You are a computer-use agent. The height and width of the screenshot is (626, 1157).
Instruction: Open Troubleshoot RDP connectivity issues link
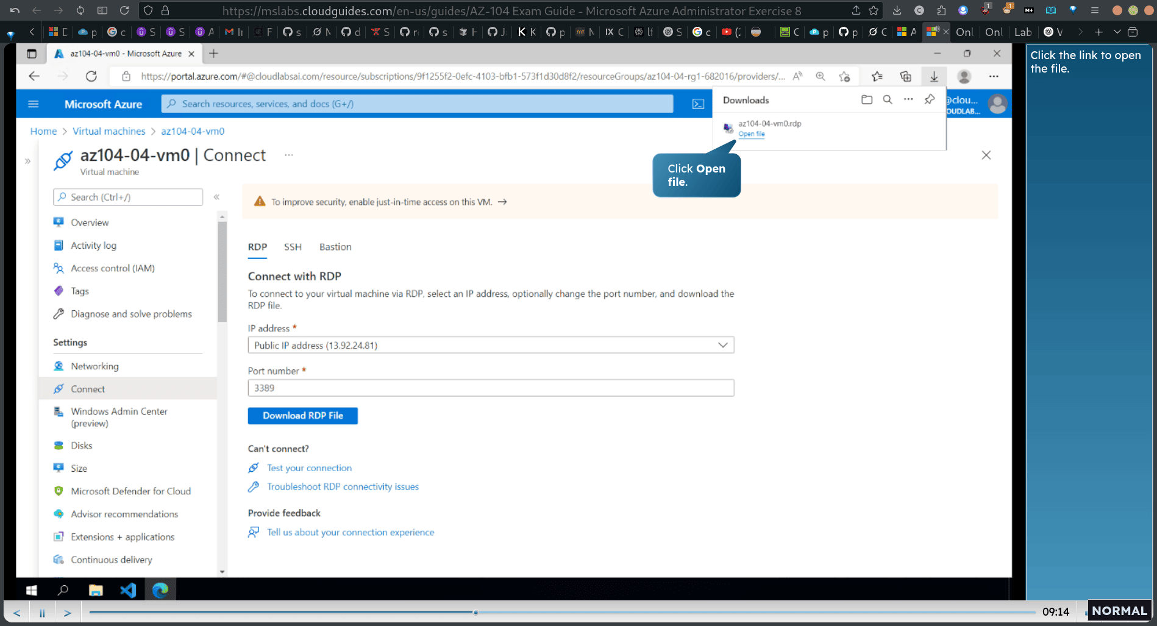point(343,486)
